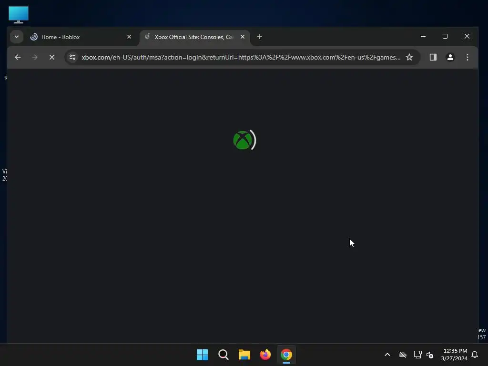Bookmark this page with the star icon
Screen dimensions: 488x366
point(409,57)
